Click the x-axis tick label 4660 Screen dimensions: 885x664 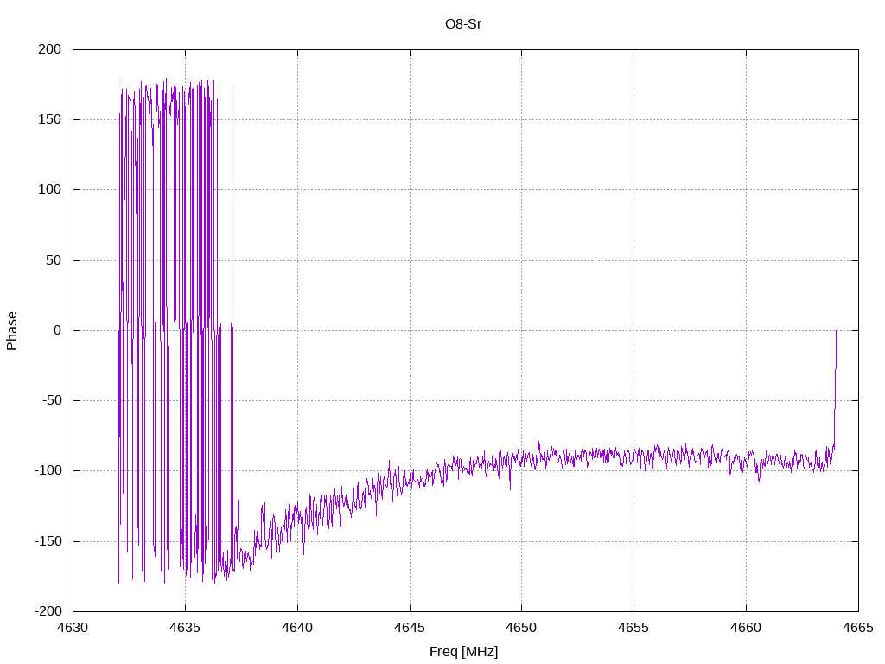tap(746, 628)
